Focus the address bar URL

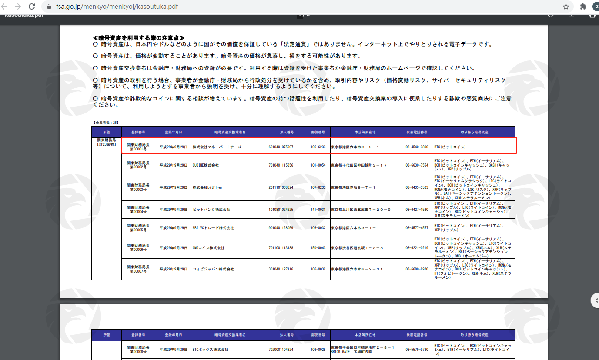[117, 7]
